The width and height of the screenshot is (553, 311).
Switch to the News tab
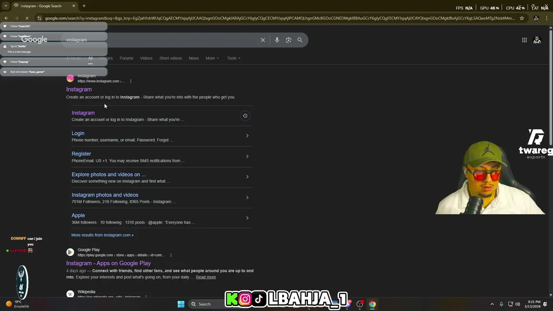tap(194, 58)
